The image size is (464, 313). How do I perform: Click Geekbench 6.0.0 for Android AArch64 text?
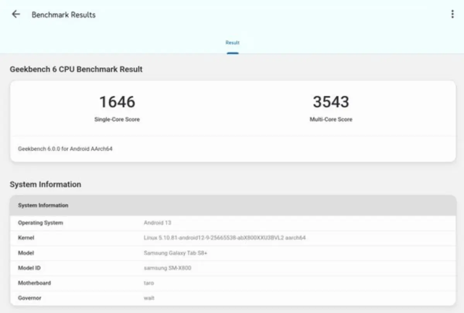(65, 149)
